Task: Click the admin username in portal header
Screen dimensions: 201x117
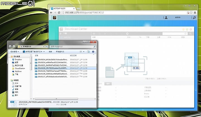Action: click(178, 17)
